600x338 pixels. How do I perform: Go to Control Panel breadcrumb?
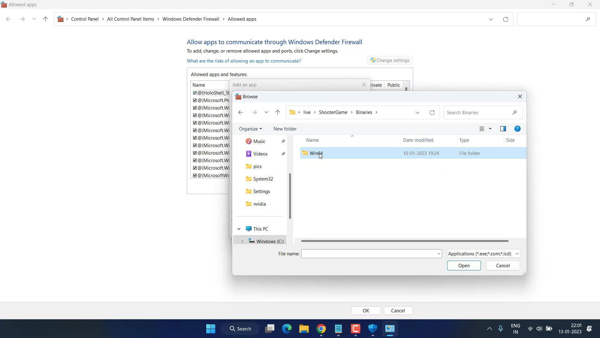85,19
